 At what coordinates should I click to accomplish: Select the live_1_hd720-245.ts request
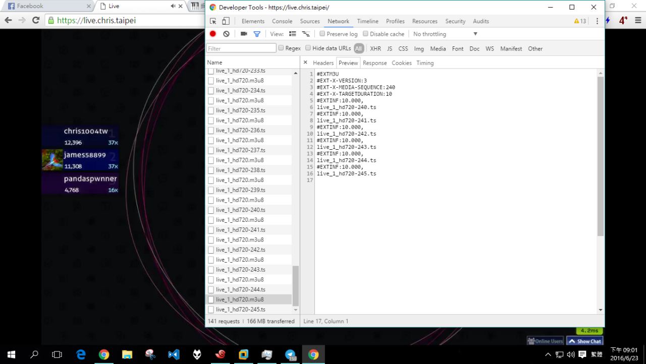(x=240, y=310)
